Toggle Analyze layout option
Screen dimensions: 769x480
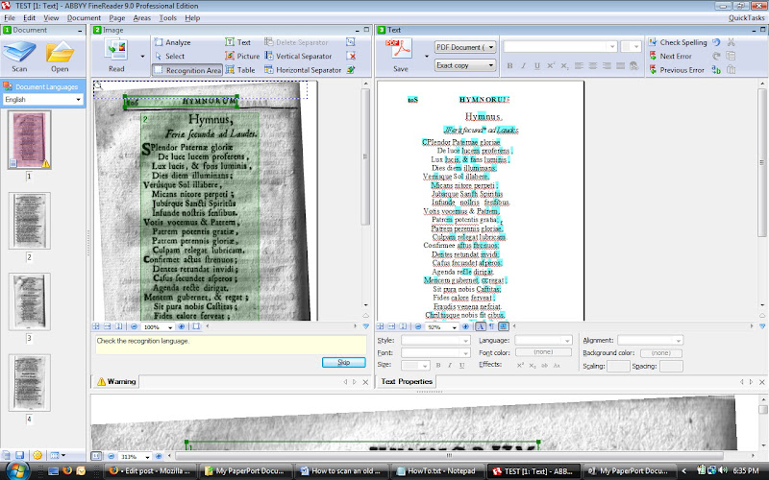tap(171, 42)
